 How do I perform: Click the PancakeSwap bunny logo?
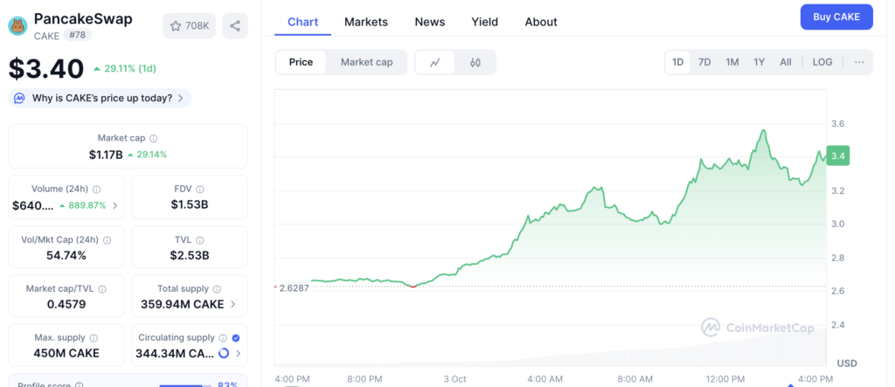point(17,26)
